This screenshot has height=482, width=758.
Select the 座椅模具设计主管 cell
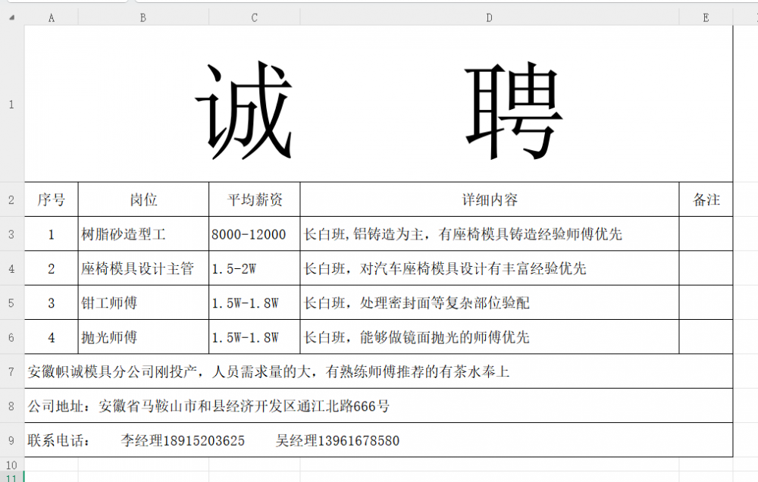pos(143,268)
